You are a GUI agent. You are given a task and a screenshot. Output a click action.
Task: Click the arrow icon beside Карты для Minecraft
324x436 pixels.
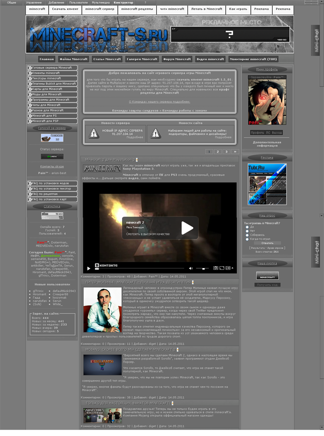(x=30, y=89)
